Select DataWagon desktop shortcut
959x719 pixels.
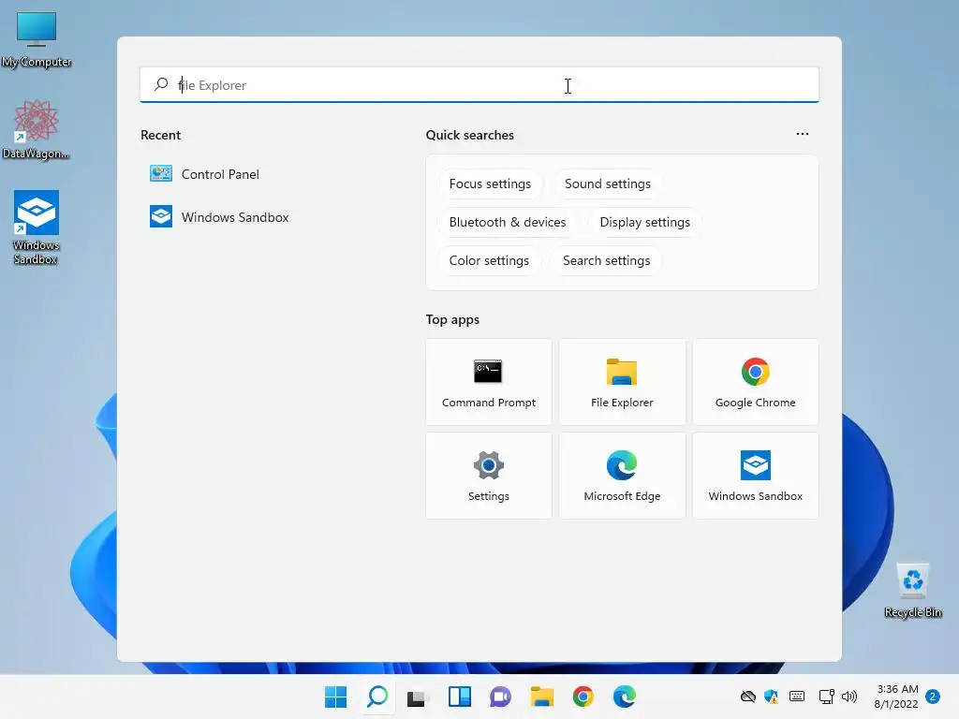37,129
